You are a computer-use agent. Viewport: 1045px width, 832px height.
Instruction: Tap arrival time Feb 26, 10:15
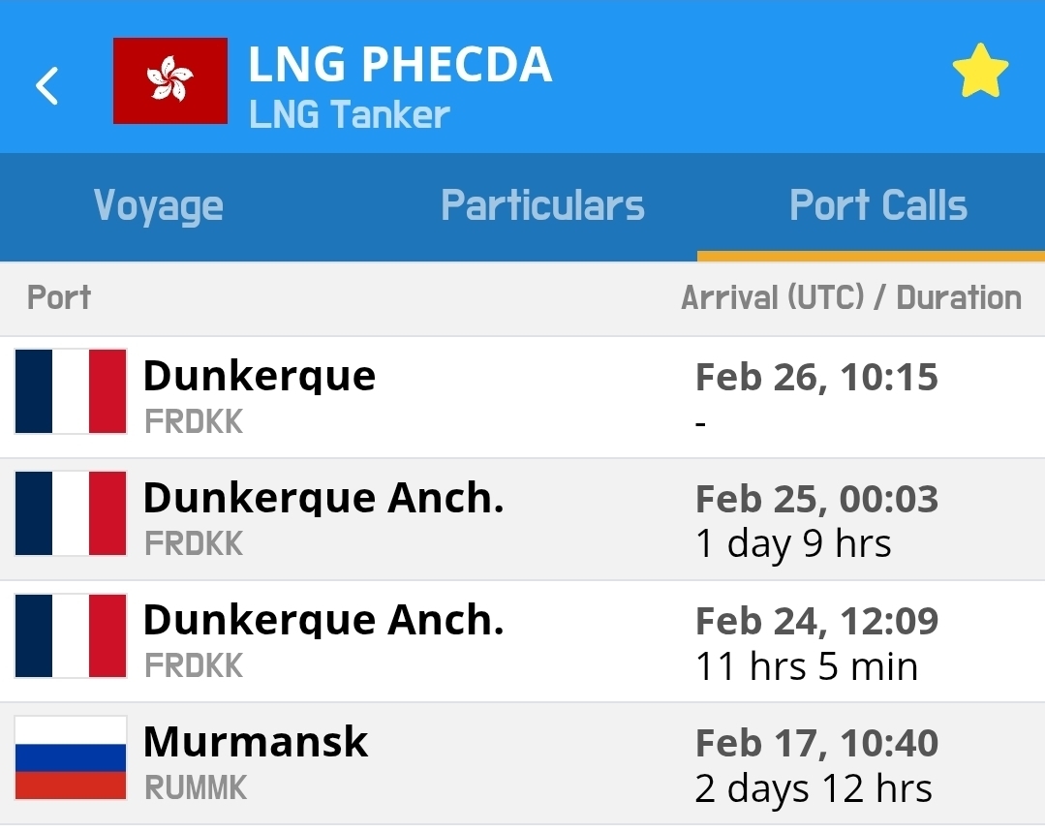pos(816,378)
